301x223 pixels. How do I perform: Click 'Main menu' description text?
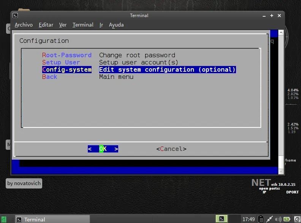(116, 77)
